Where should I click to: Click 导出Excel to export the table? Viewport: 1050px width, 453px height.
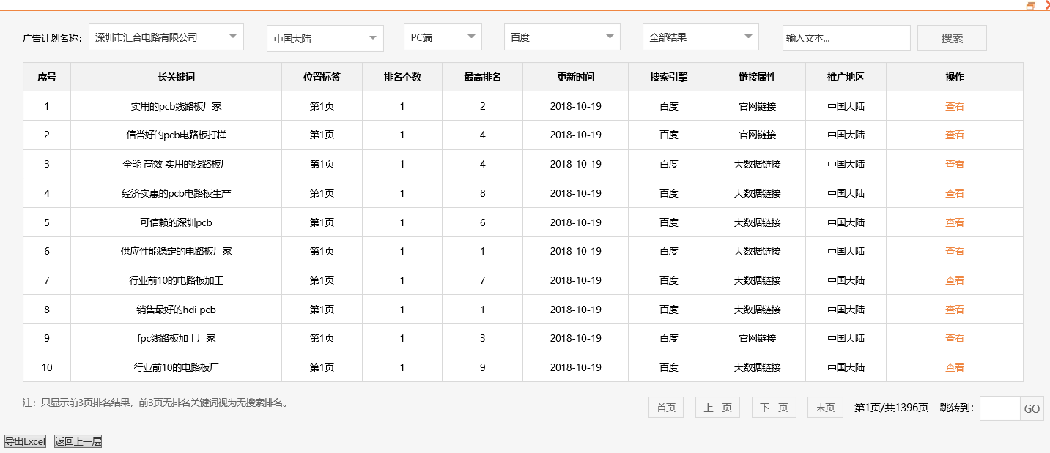tap(26, 441)
